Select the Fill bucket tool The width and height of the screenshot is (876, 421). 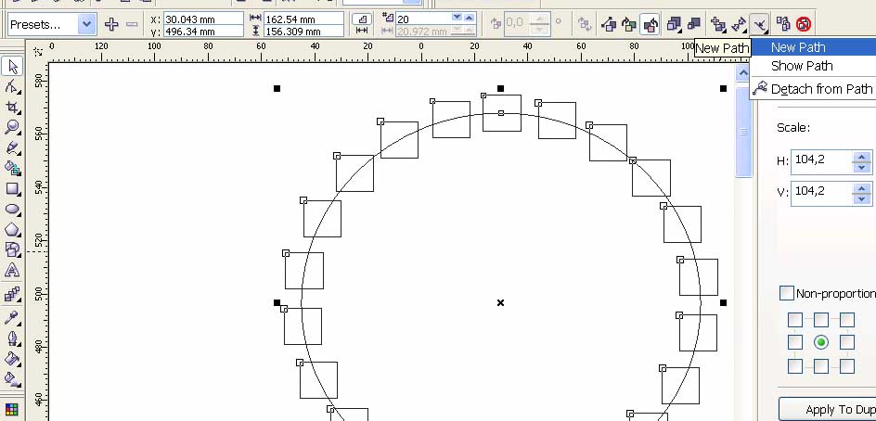point(12,359)
